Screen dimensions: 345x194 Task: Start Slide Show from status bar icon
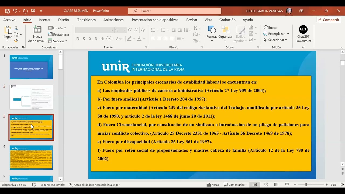click(287, 185)
